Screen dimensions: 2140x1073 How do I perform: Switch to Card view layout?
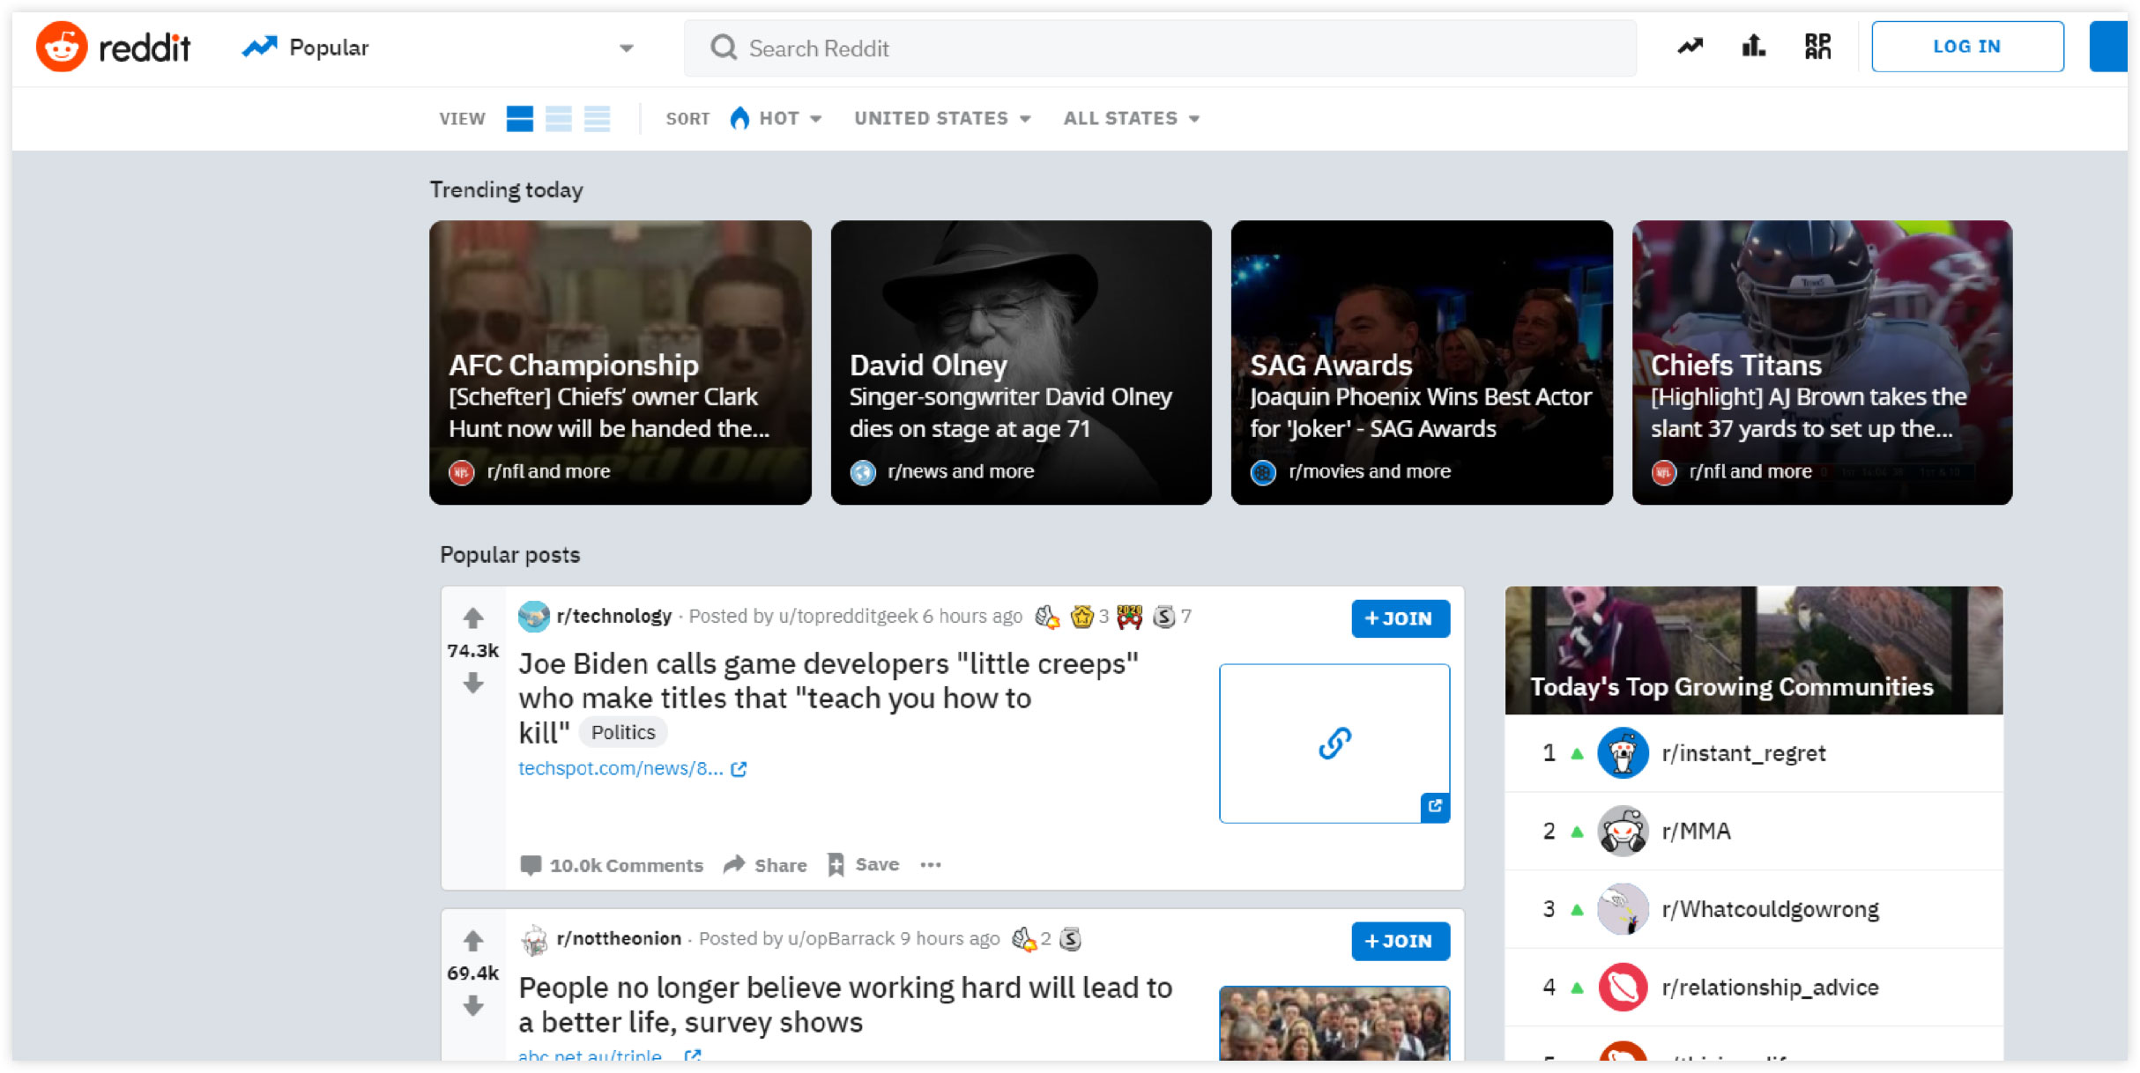coord(520,118)
